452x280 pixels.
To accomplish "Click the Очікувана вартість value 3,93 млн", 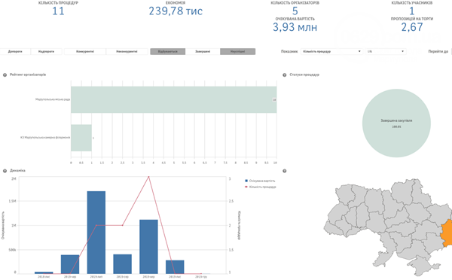I will (295, 27).
